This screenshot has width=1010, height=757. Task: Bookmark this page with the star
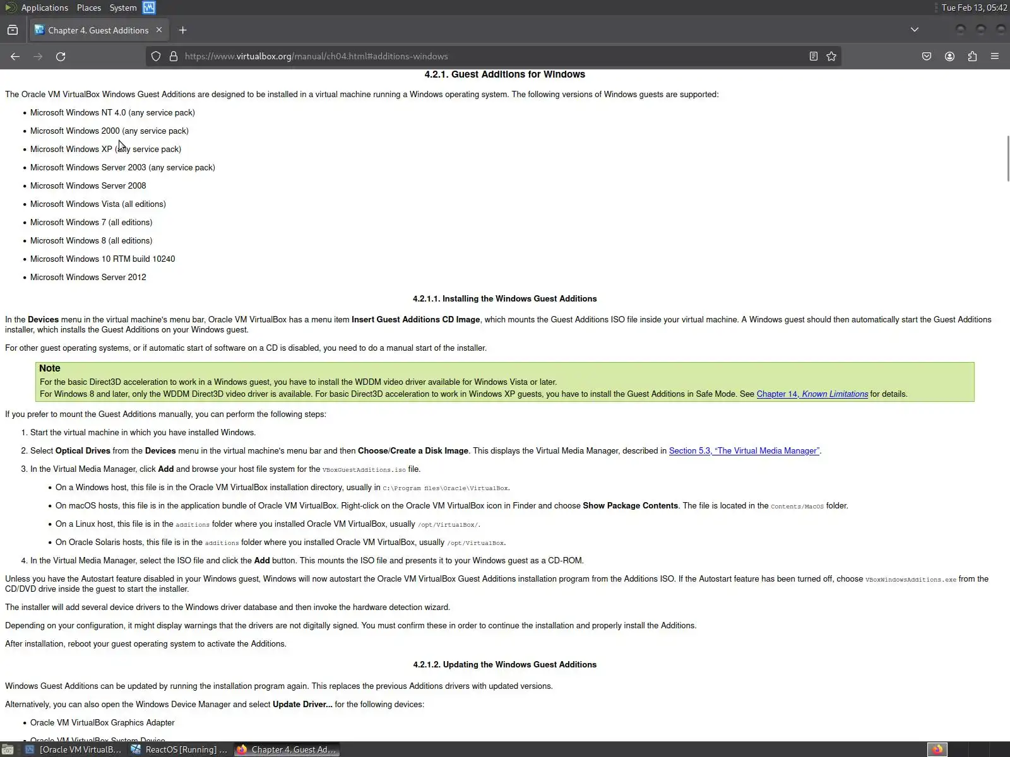(831, 56)
